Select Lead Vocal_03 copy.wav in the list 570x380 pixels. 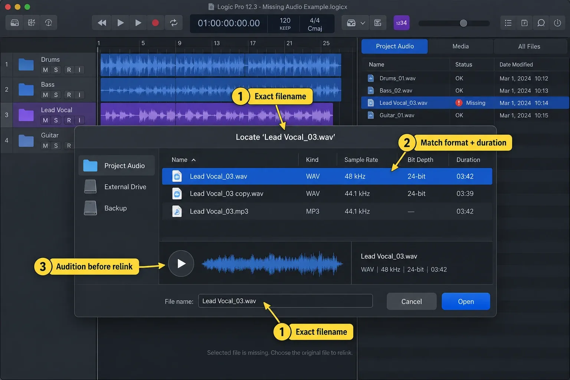pyautogui.click(x=327, y=194)
